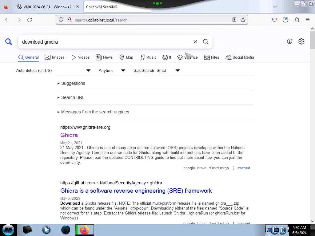Open Ghidra is a software reverse engineering link
The height and width of the screenshot is (236, 315).
(x=136, y=191)
